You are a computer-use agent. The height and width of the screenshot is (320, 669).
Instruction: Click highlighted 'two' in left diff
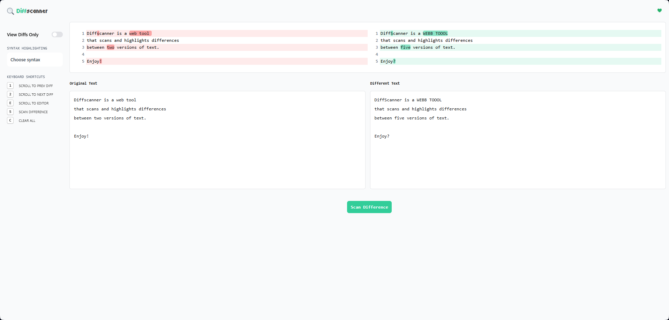[x=111, y=47]
